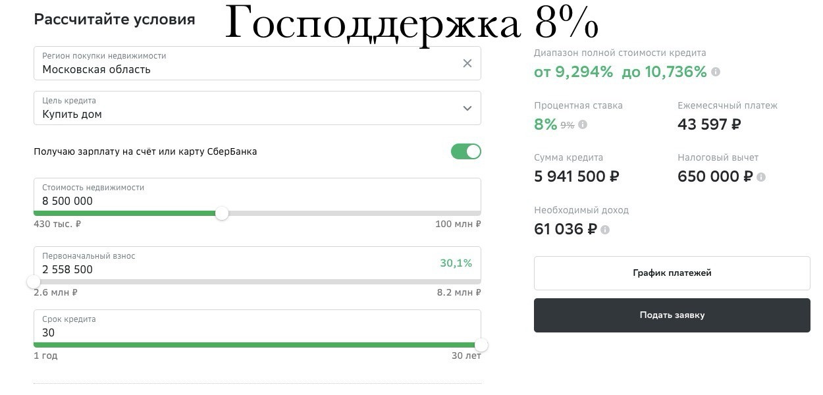Image resolution: width=823 pixels, height=395 pixels.
Task: Select the Купить дом purpose value
Action: (x=72, y=114)
